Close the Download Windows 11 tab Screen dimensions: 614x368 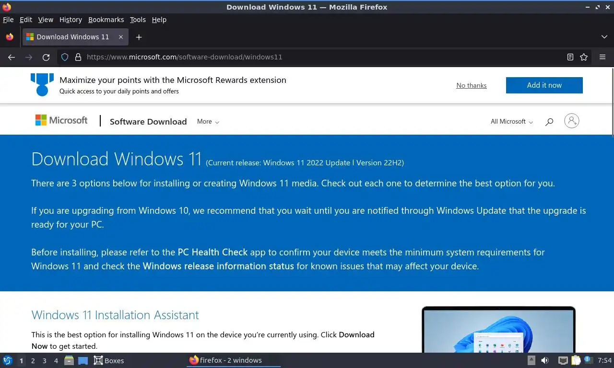coord(121,37)
